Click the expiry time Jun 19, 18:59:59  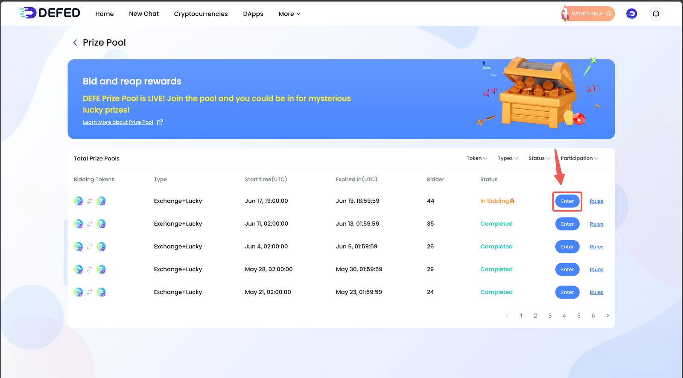357,201
